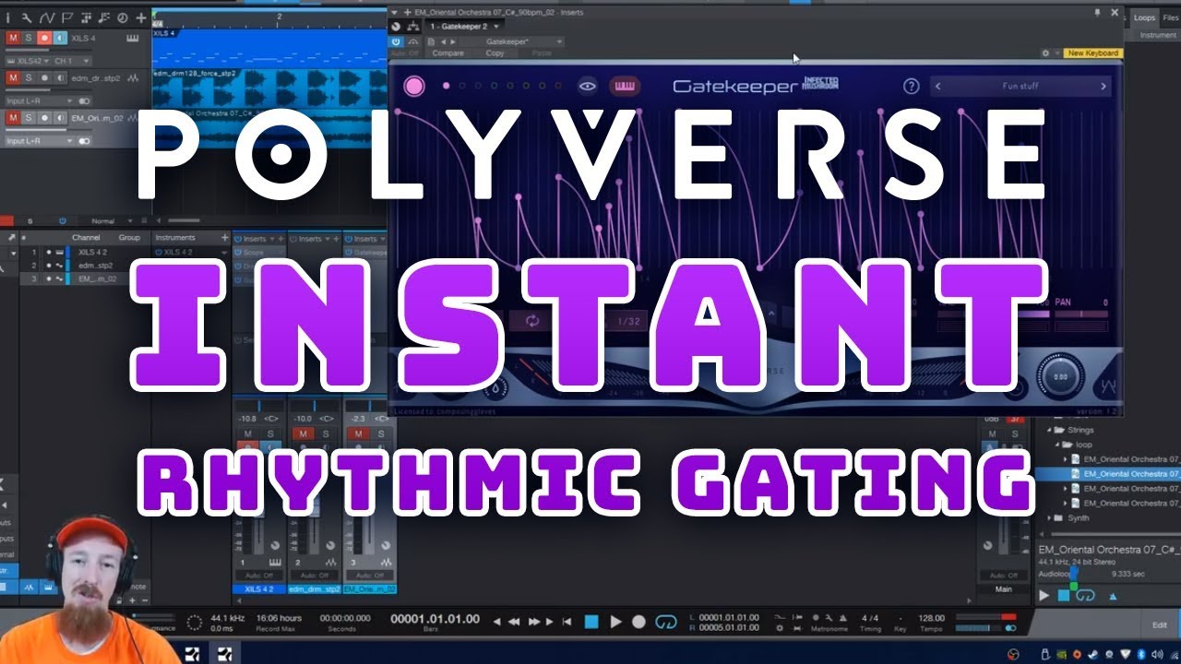Viewport: 1181px width, 664px height.
Task: Open Input L+R dropdown on EM_Ori..m_02 track
Action: (39, 141)
